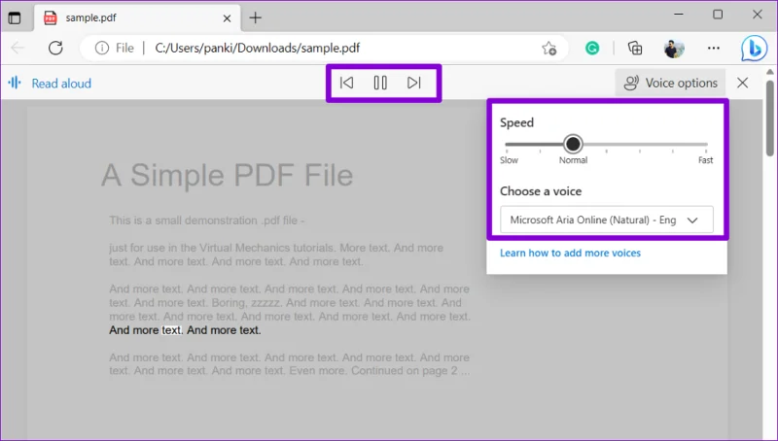Screen dimensions: 778x441
Task: Click the scrollbar up arrow
Action: (769, 72)
